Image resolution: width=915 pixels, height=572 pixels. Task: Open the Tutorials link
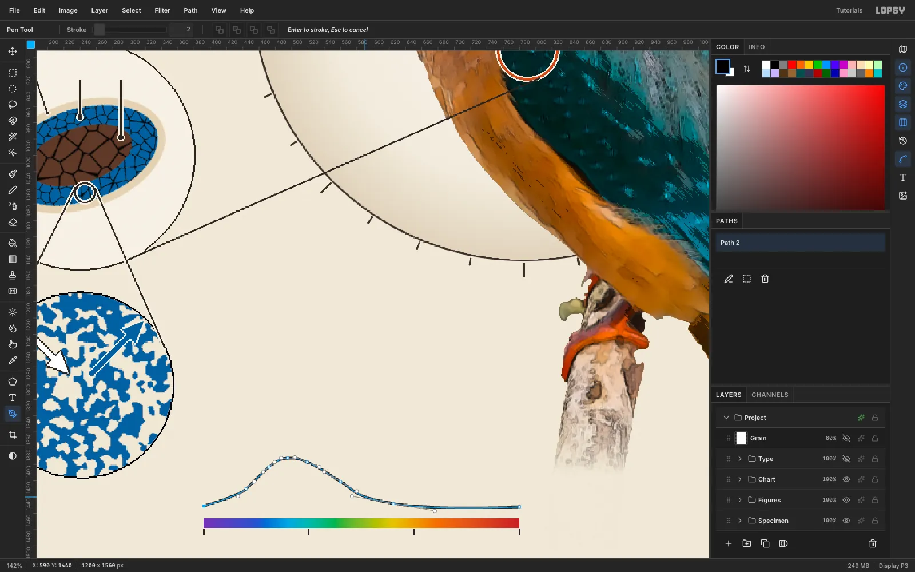coord(849,10)
